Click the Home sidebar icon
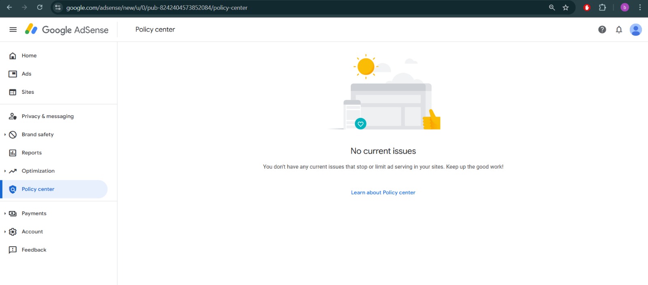The image size is (648, 285). tap(13, 56)
